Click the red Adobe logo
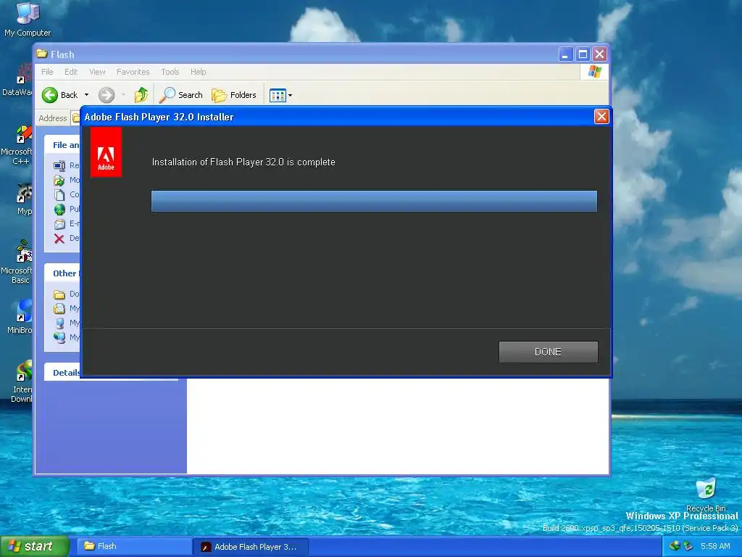 106,152
